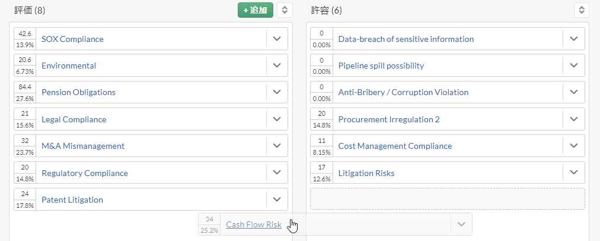Expand Litigation Risks chevron
Screen dimensions: 600x241
[x=573, y=172]
